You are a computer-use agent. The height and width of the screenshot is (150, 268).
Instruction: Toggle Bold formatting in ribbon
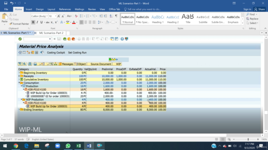tap(33, 22)
